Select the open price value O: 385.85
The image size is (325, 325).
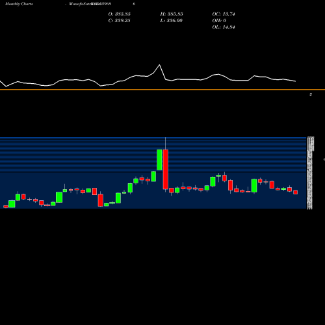120,14
